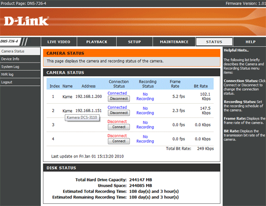Click the red Disconnect status of camera 4
The height and width of the screenshot is (206, 266).
pos(117,136)
